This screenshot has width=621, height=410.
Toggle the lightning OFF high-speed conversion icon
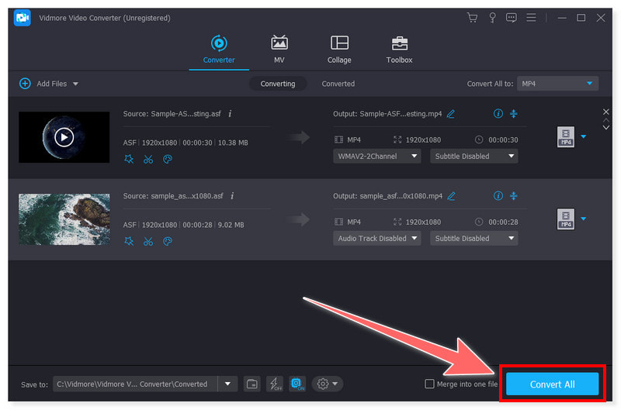pos(274,384)
